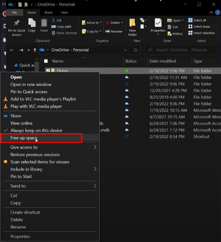Screen dimensions: 221x242
Task: Sort by the Type column header
Action: (x=198, y=61)
